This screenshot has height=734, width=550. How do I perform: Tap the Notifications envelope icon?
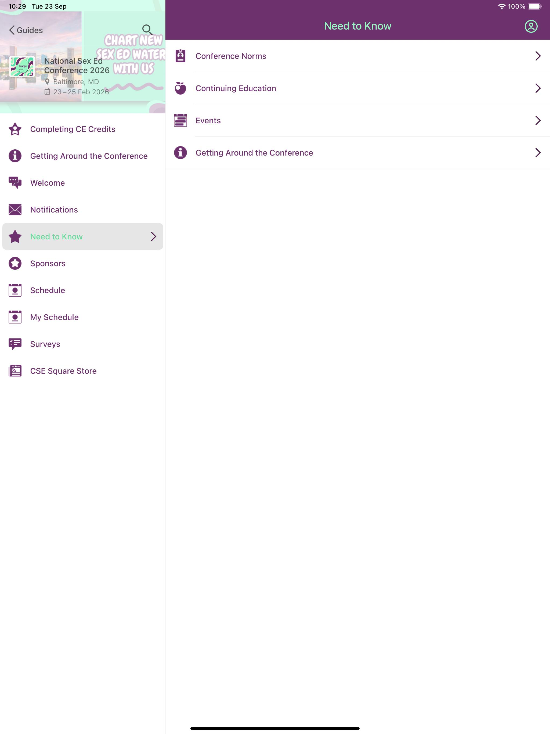(15, 210)
